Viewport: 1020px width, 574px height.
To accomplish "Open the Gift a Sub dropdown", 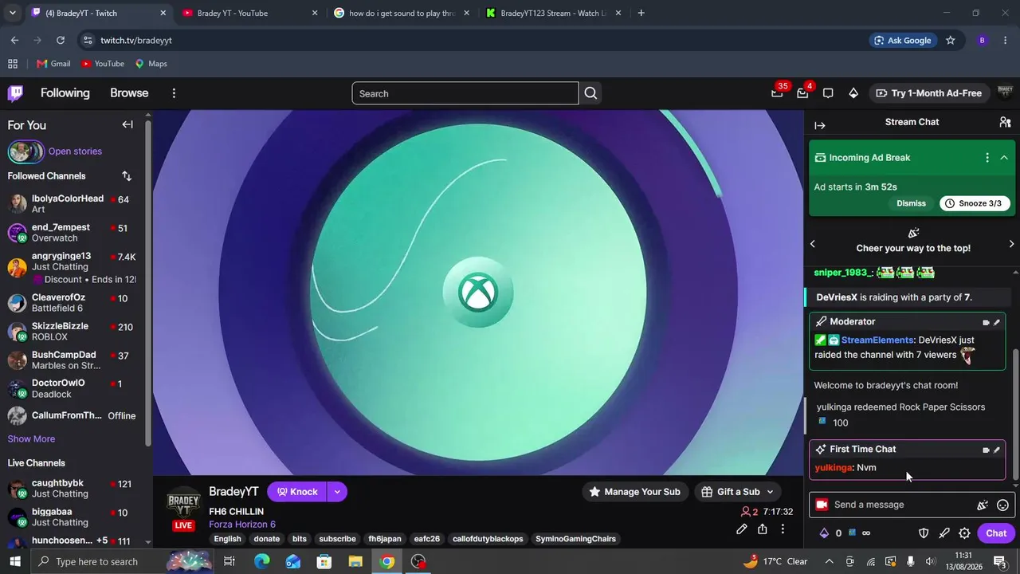I will (737, 492).
